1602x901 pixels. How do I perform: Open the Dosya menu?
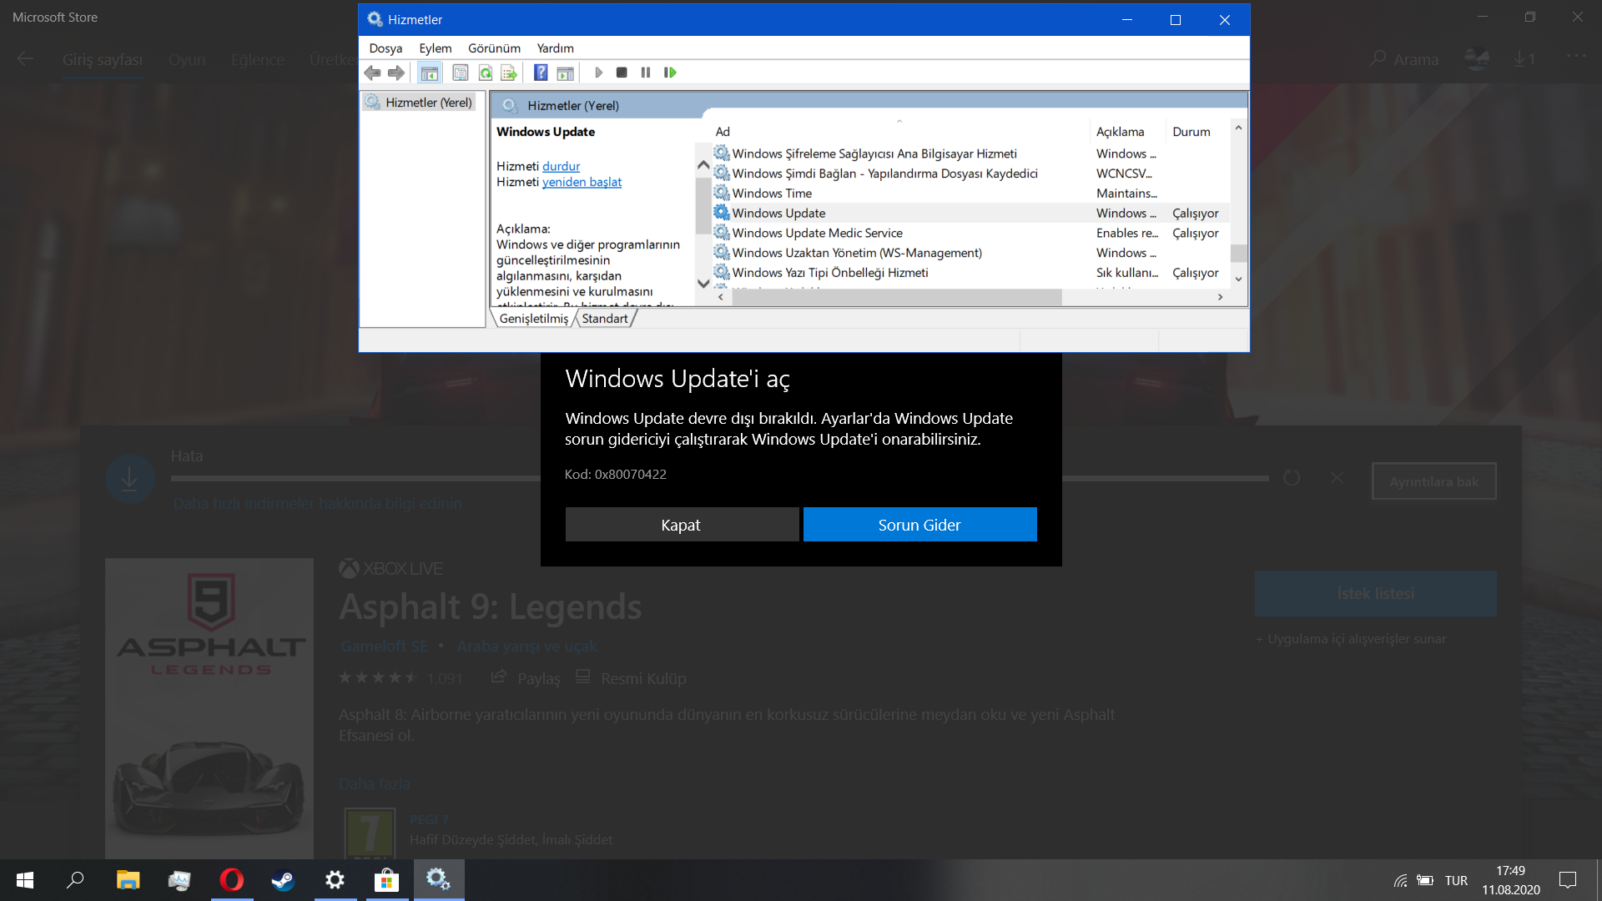pyautogui.click(x=385, y=48)
